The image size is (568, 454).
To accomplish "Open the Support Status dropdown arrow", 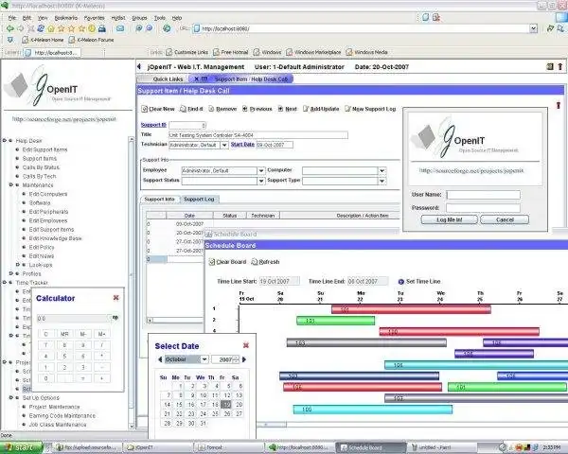I will (x=261, y=181).
